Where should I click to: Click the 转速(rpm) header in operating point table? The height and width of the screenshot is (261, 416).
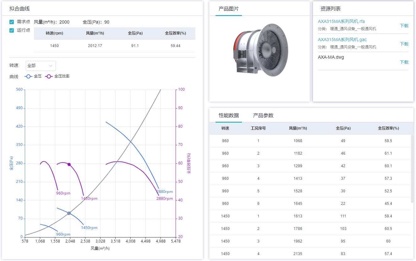click(54, 33)
